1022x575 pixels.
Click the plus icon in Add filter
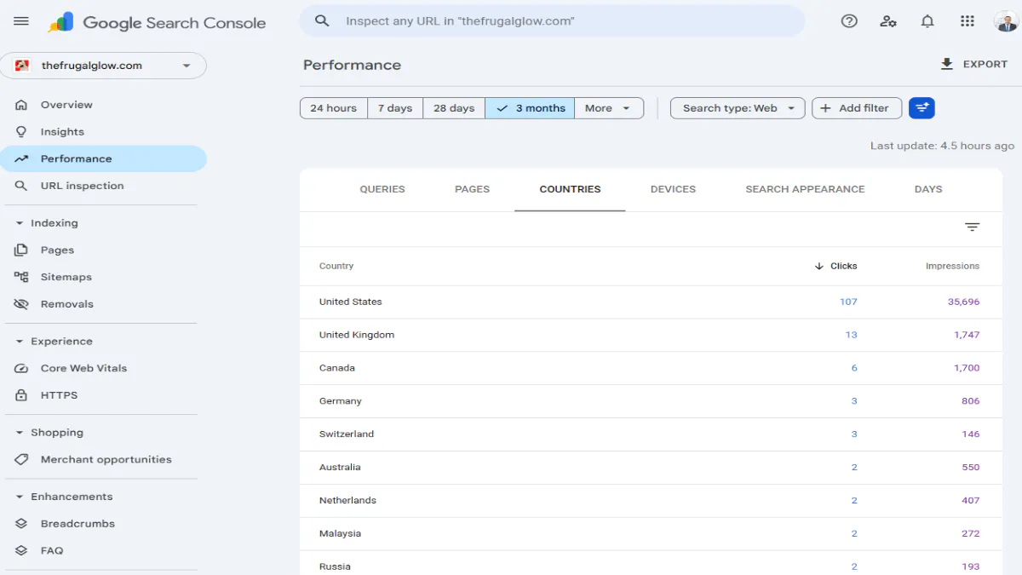825,108
